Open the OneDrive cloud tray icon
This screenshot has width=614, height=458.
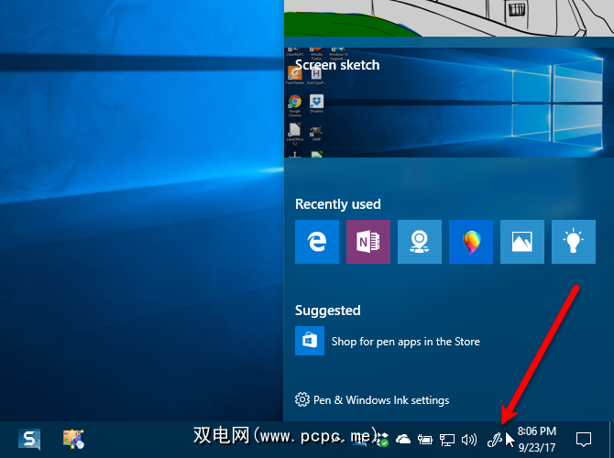[x=403, y=440]
